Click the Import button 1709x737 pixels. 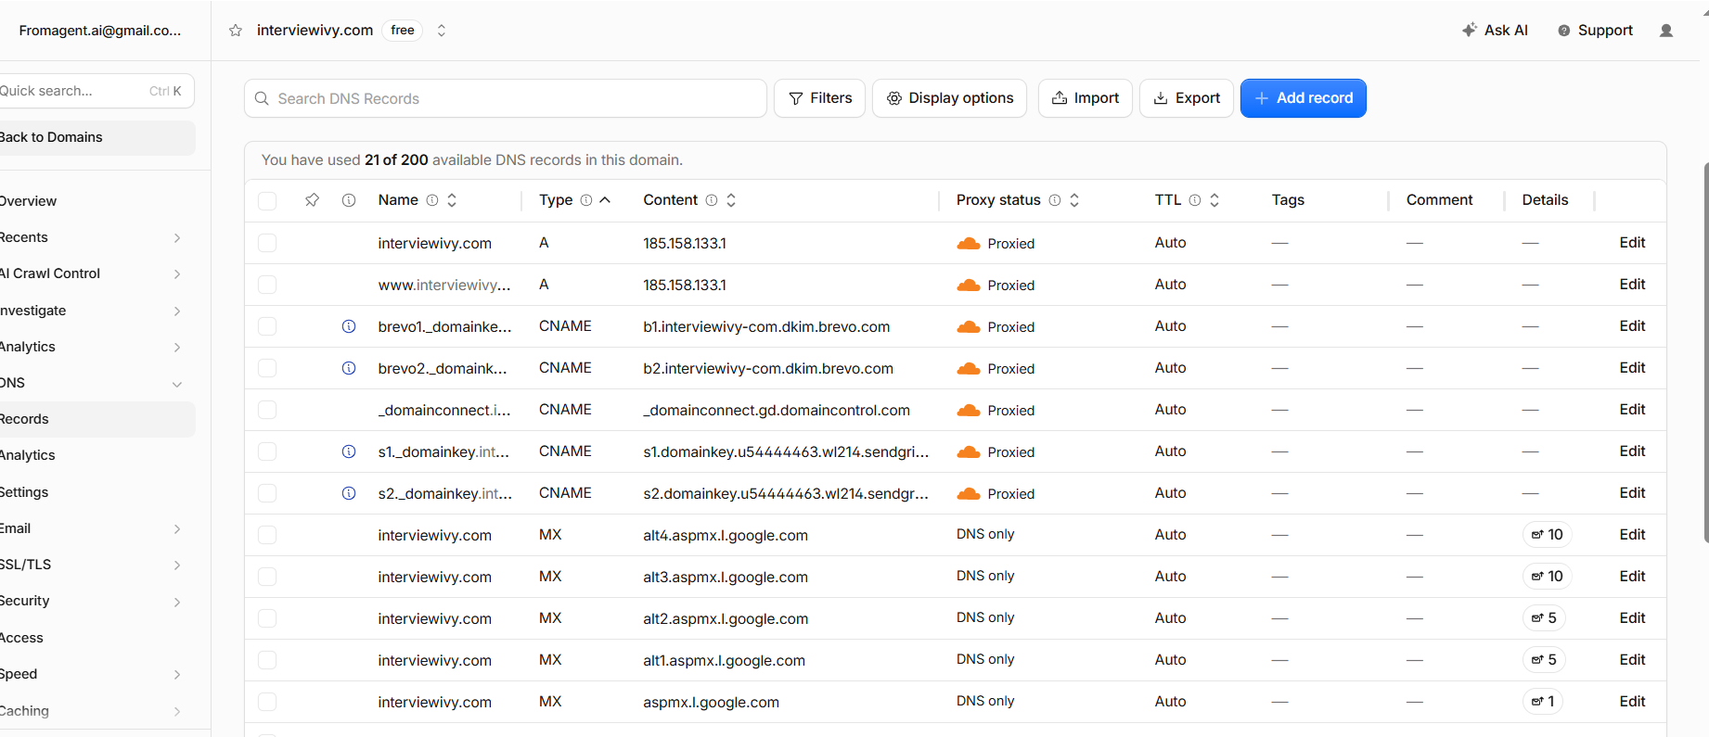1086,98
